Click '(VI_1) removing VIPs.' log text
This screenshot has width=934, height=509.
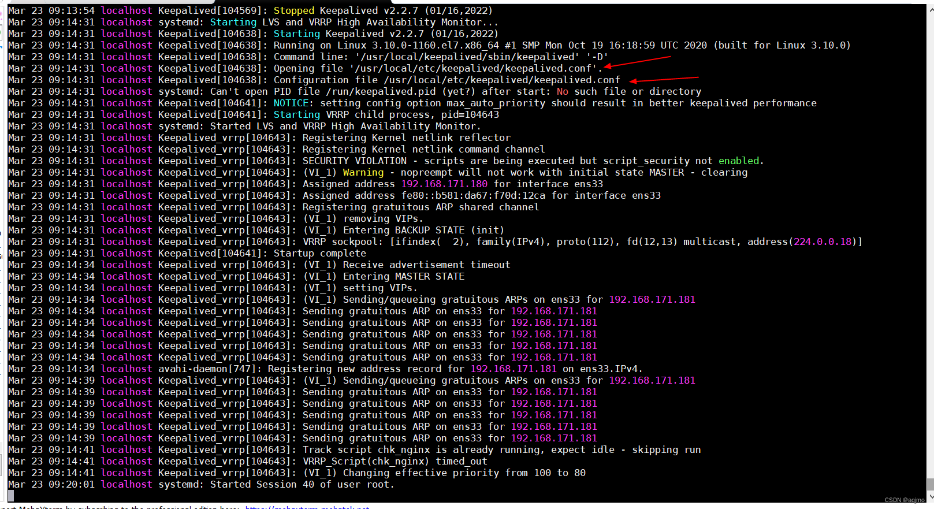(363, 218)
